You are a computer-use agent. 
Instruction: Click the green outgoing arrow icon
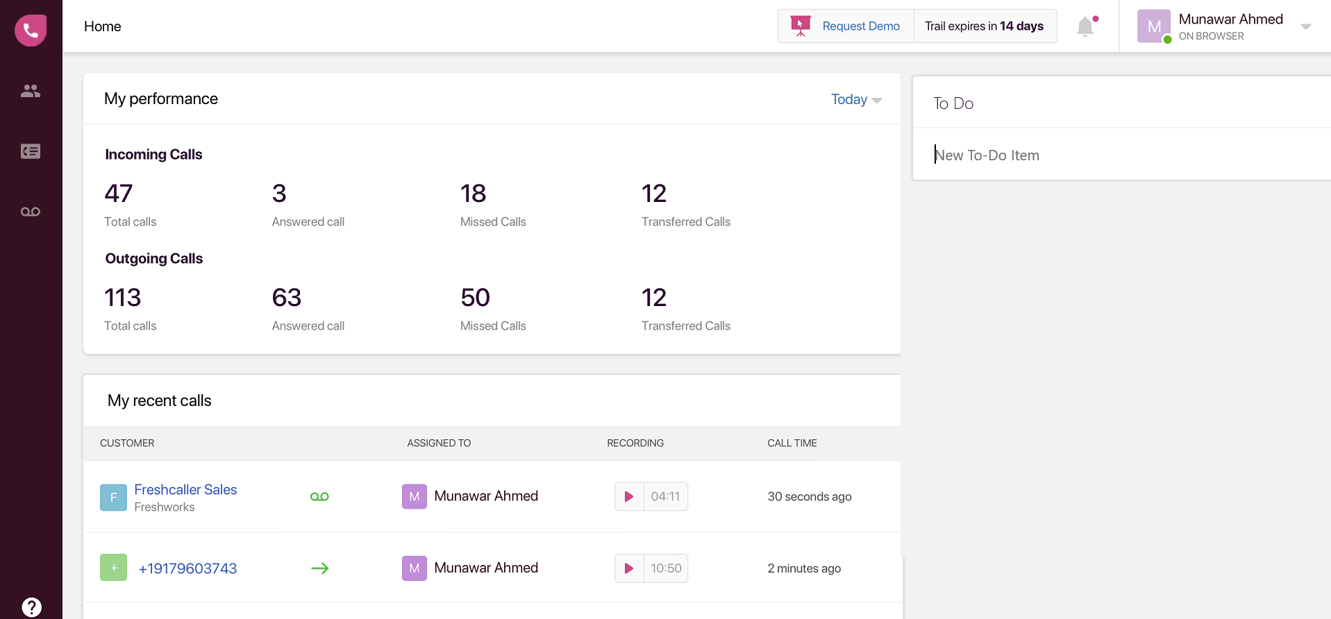pyautogui.click(x=319, y=568)
